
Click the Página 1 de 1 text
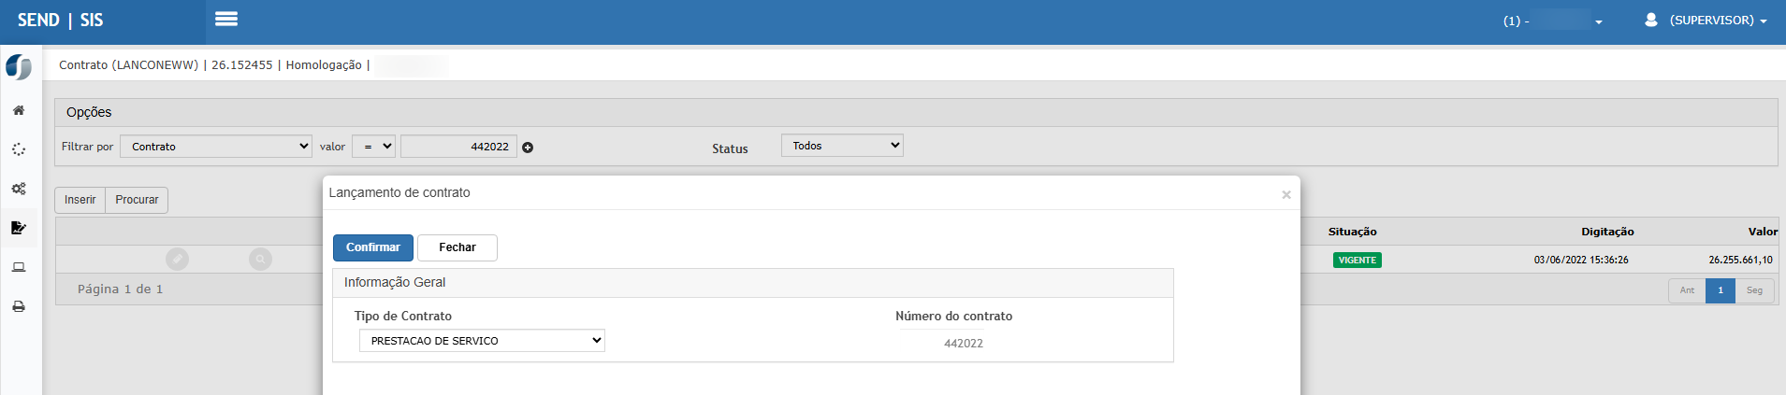coord(121,289)
